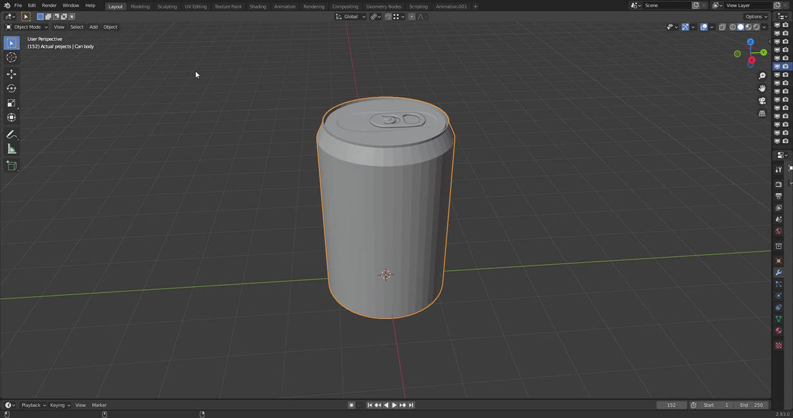Screen dimensions: 793x418
Task: Select the Scale tool
Action: coord(11,102)
